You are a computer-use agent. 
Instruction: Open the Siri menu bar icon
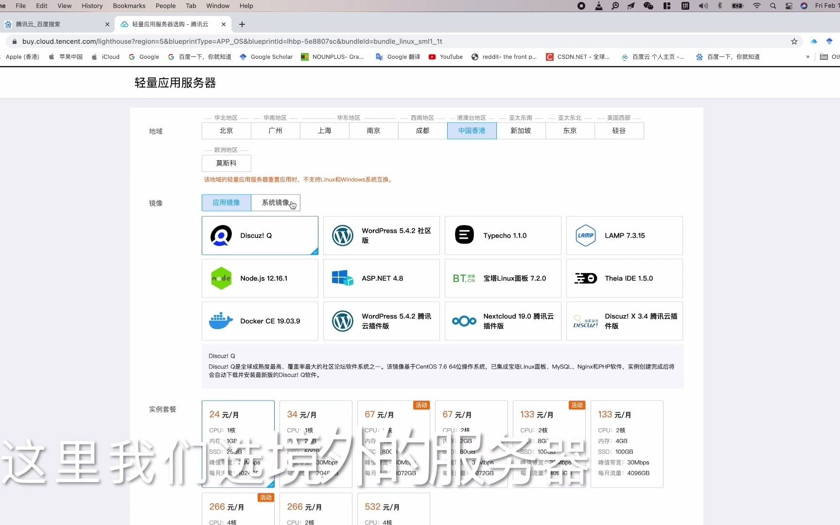804,6
